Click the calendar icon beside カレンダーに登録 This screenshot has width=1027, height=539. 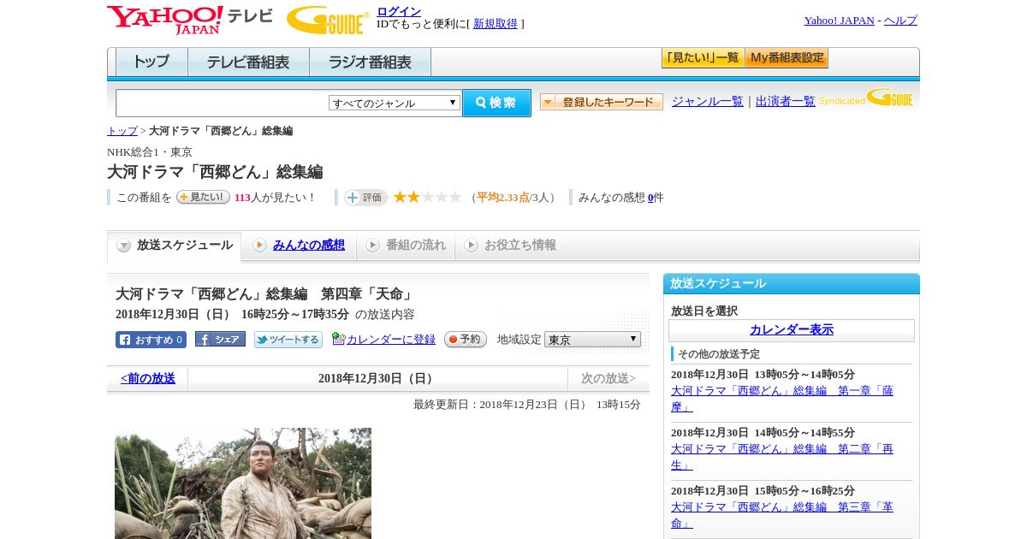(338, 339)
